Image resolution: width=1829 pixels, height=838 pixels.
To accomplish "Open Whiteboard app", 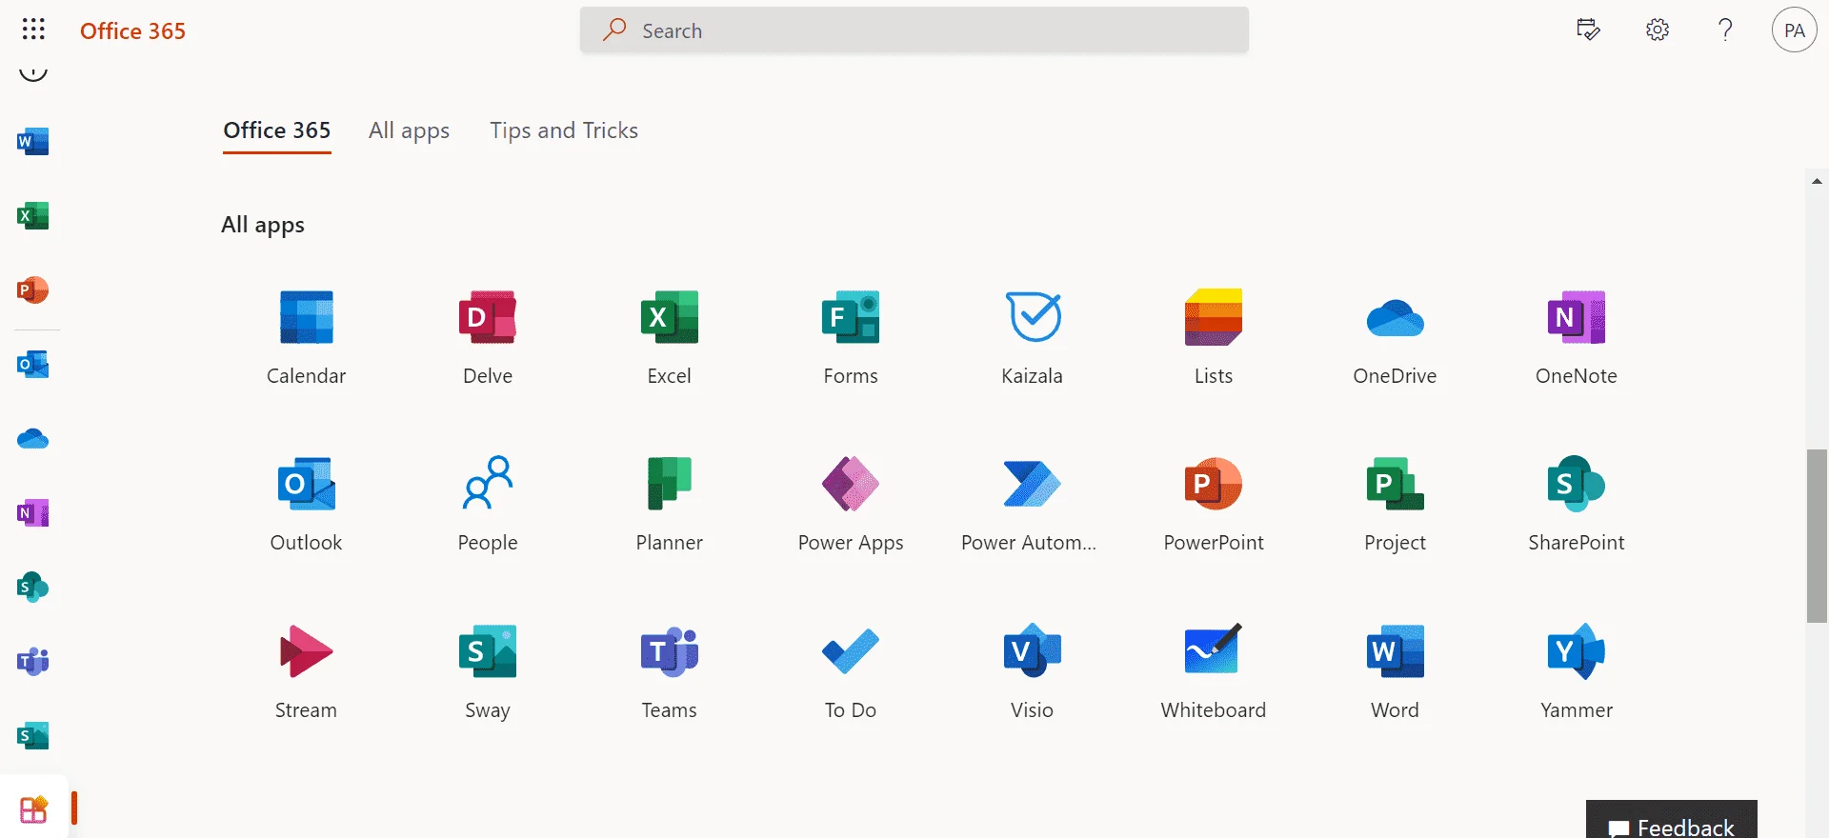I will pyautogui.click(x=1214, y=672).
